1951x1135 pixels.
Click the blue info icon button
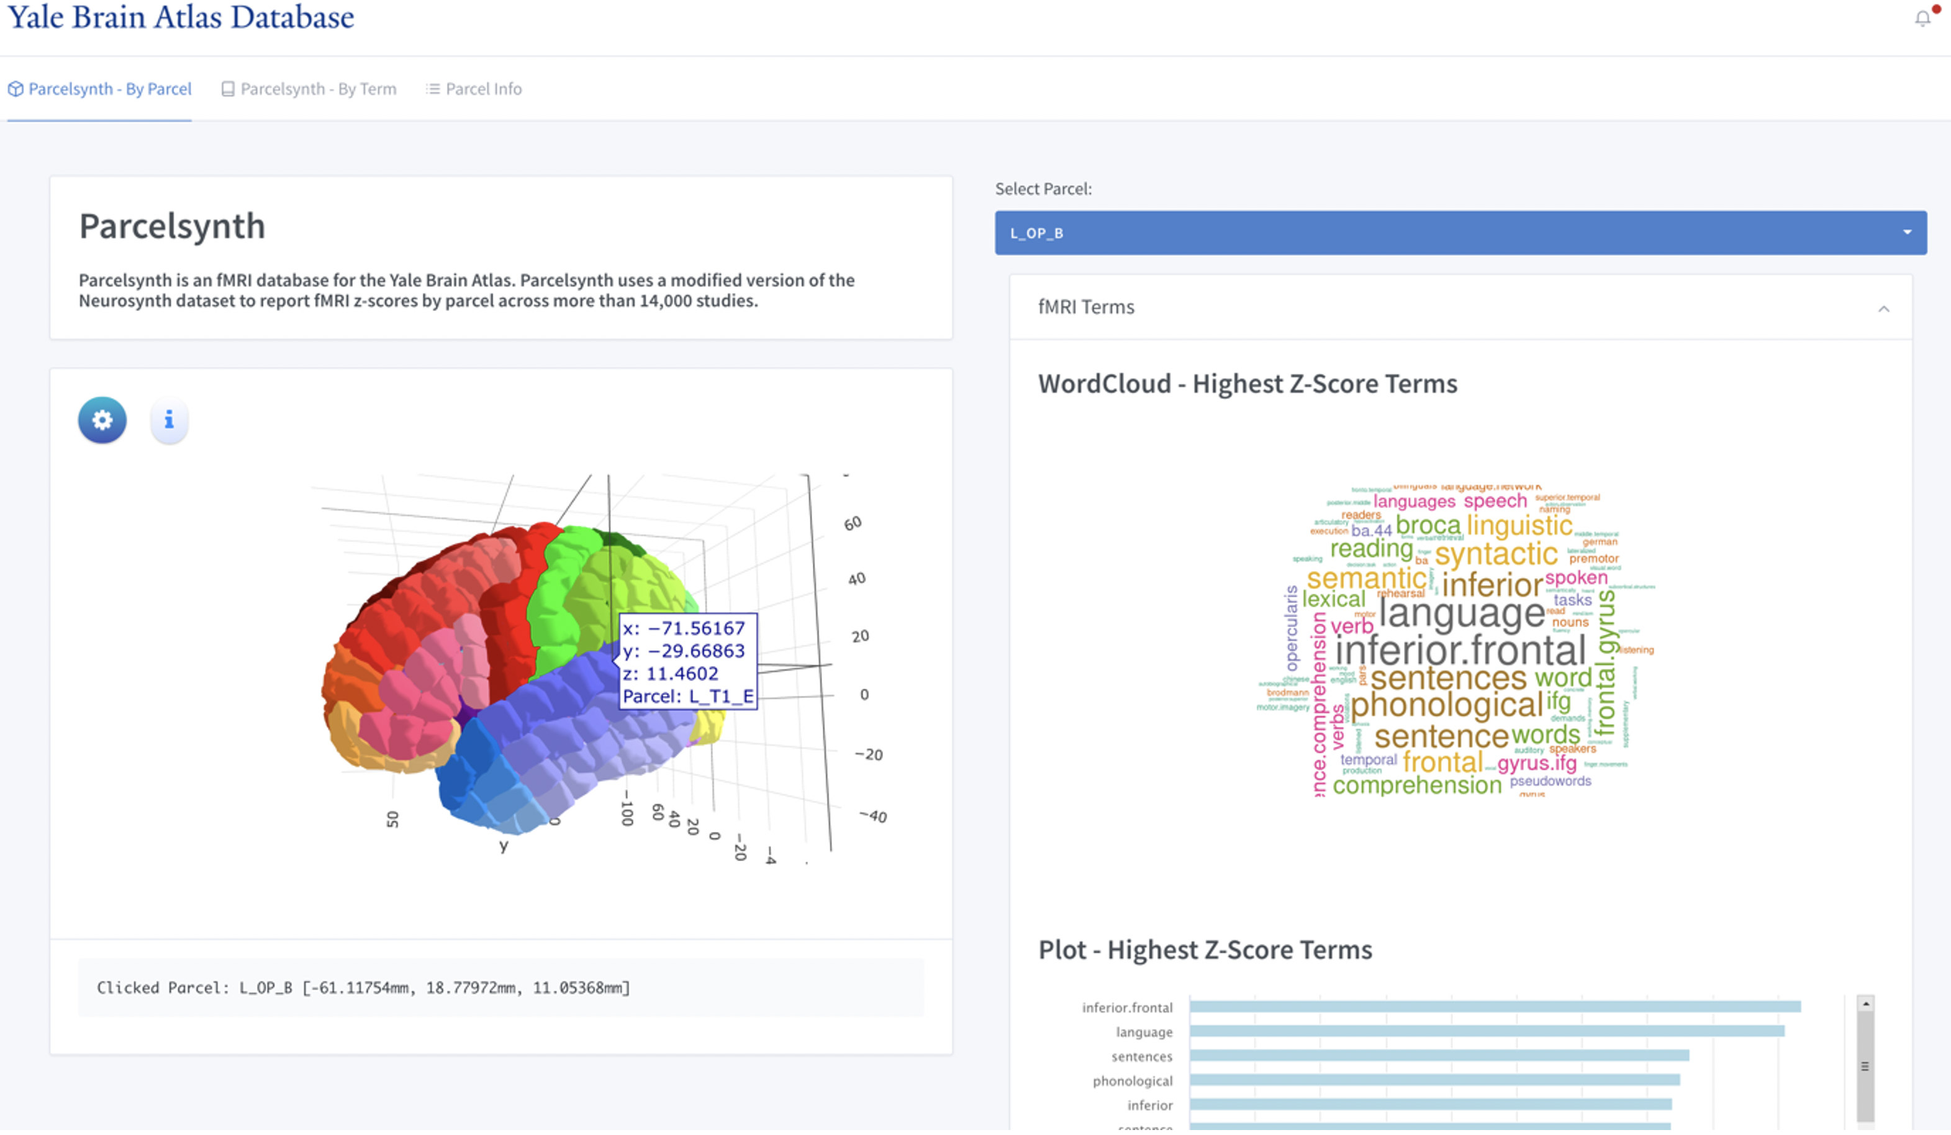(169, 420)
